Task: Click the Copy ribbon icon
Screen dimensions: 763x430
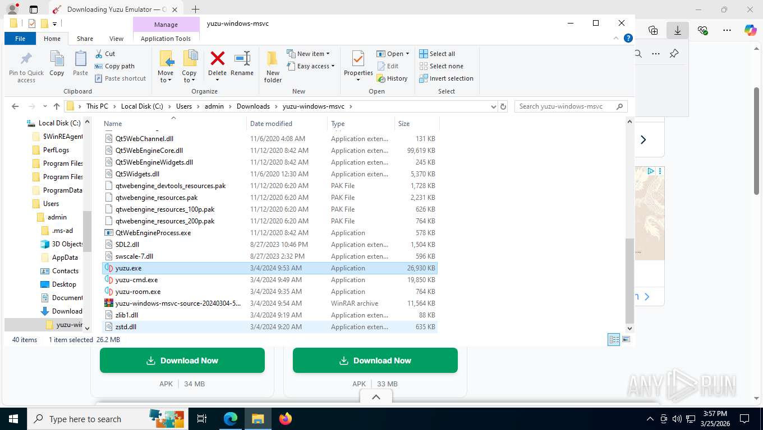Action: click(57, 63)
